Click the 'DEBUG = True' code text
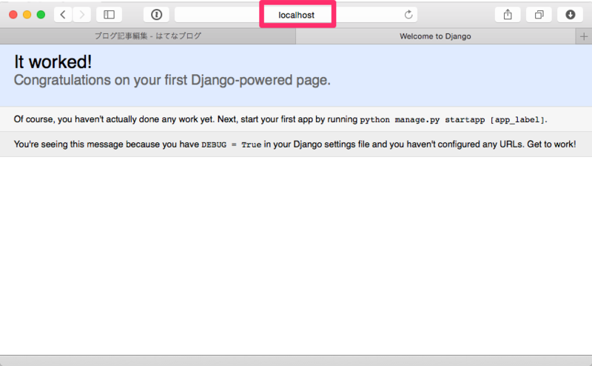The image size is (592, 366). 231,144
